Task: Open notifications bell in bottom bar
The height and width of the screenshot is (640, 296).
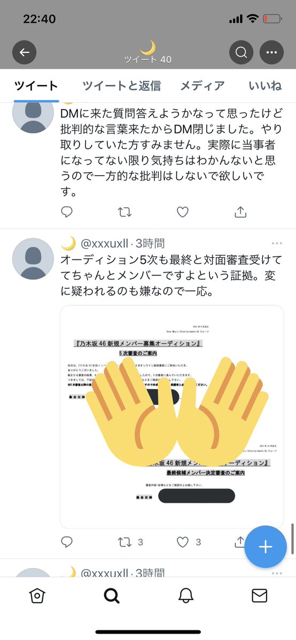Action: pyautogui.click(x=185, y=596)
